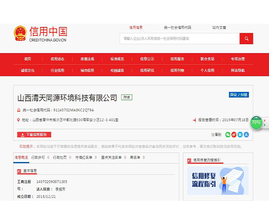Switch to the 信息概览 tab
The width and height of the screenshot is (269, 224).
click(21, 157)
